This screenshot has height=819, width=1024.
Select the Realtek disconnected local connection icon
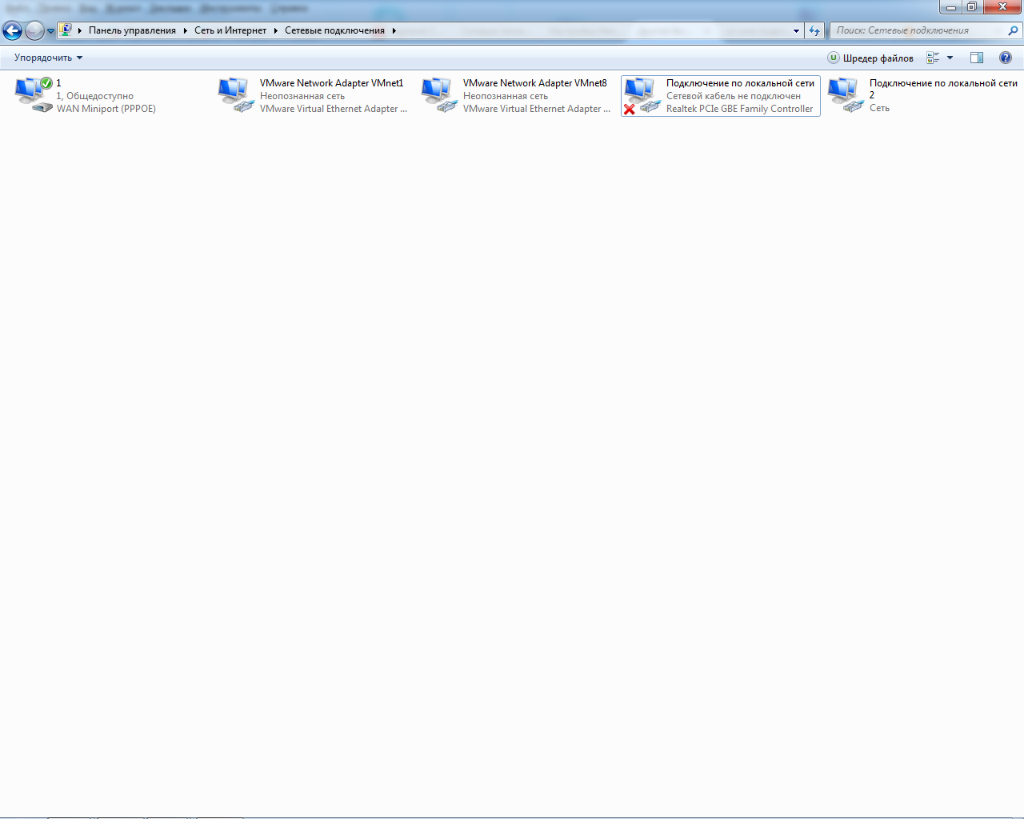[x=642, y=95]
